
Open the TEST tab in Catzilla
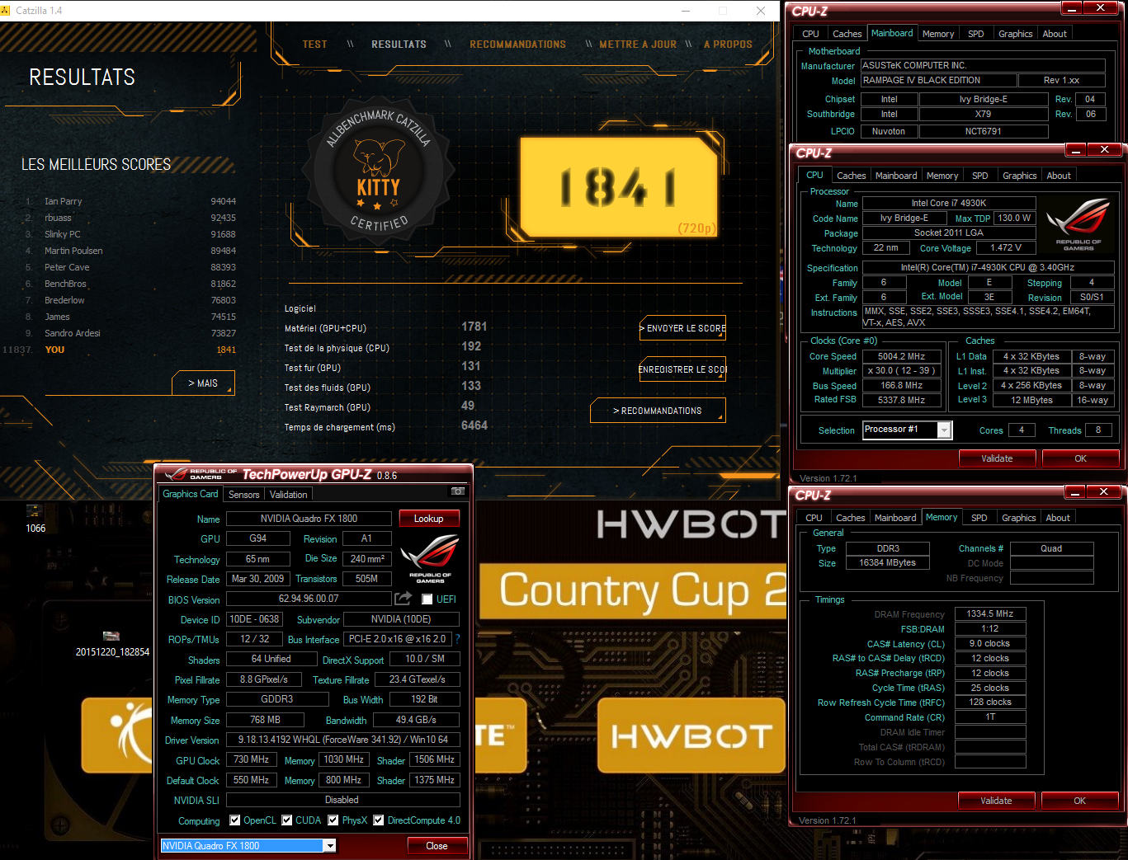click(314, 45)
